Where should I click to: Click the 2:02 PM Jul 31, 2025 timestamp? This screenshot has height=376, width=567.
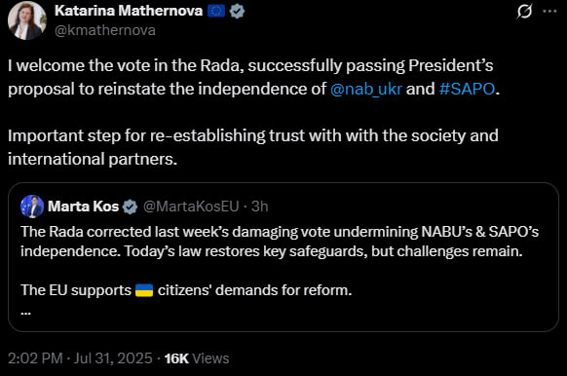pos(80,358)
